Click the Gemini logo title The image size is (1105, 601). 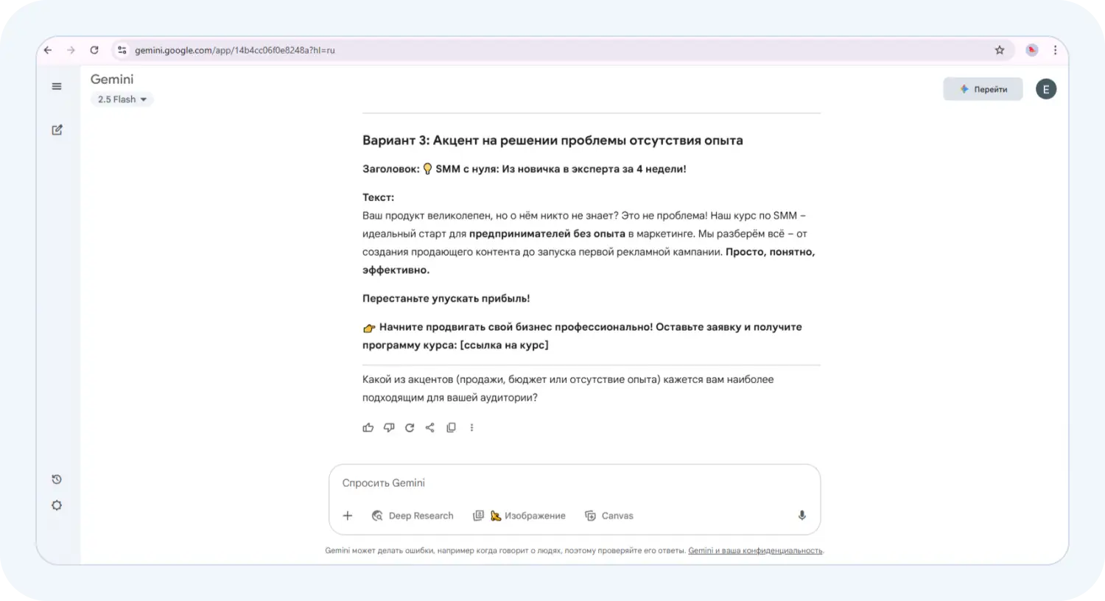coord(112,79)
